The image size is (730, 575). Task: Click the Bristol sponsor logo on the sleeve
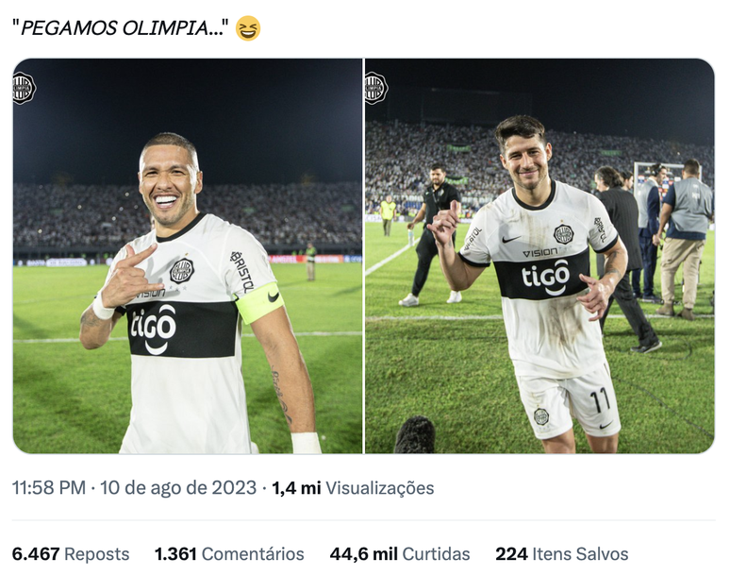pos(242,271)
